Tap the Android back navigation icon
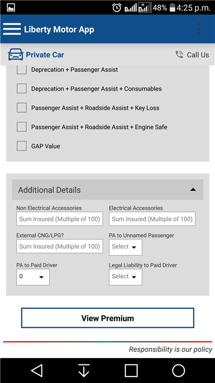 pyautogui.click(x=37, y=371)
